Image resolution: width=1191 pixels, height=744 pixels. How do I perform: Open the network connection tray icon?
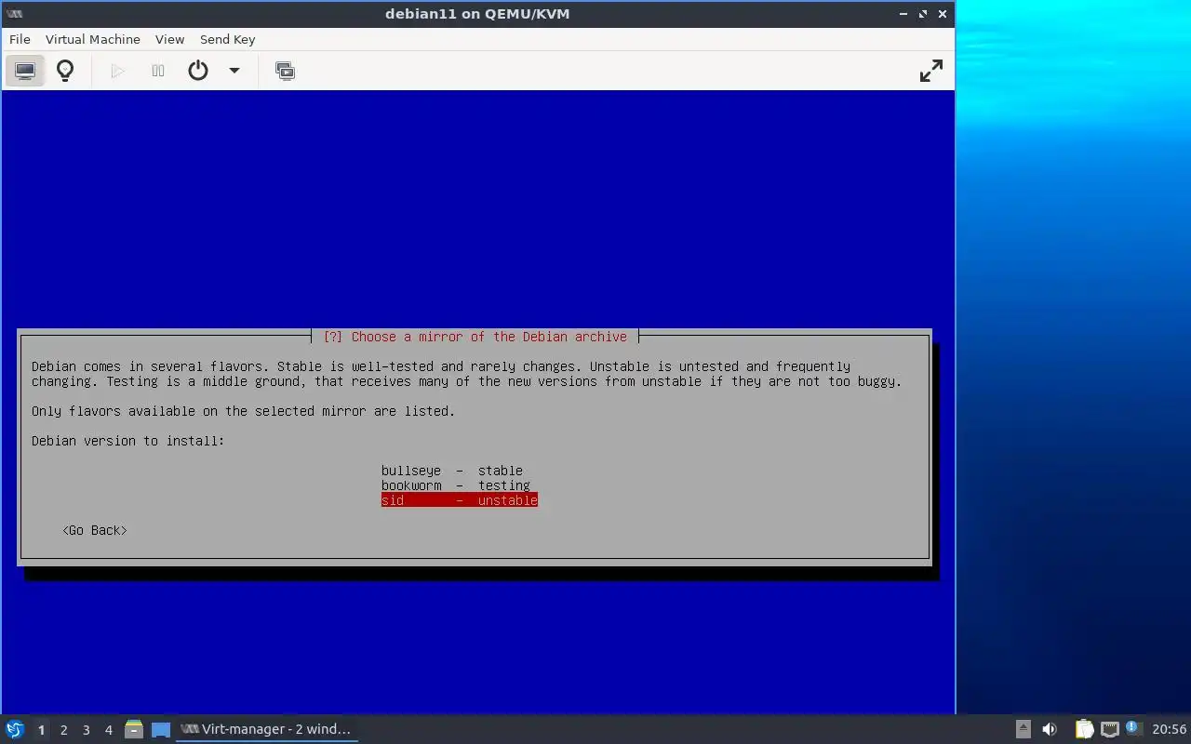pyautogui.click(x=1109, y=729)
